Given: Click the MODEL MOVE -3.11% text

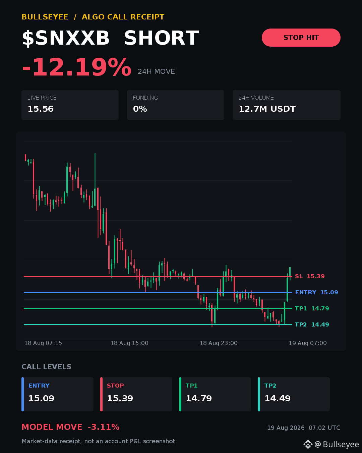Looking at the screenshot, I should click(70, 427).
